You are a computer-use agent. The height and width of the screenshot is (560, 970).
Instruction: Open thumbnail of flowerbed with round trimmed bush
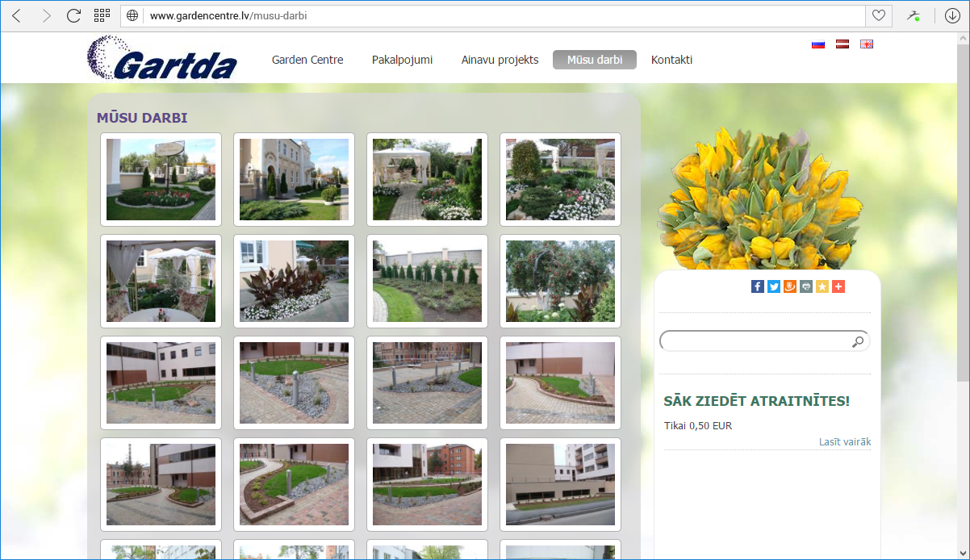click(x=560, y=179)
